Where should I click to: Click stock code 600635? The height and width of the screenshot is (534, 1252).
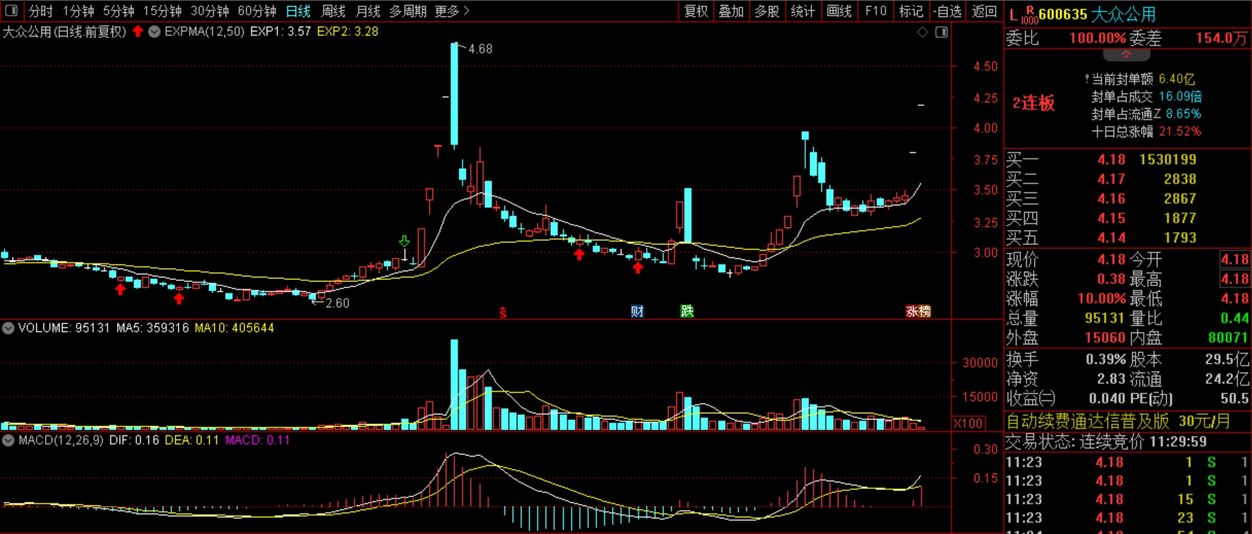[1063, 14]
